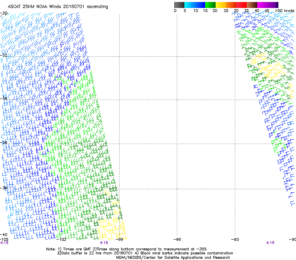The width and height of the screenshot is (296, 260).
Task: Click the '45' label under the color bar
Action: 267,11
